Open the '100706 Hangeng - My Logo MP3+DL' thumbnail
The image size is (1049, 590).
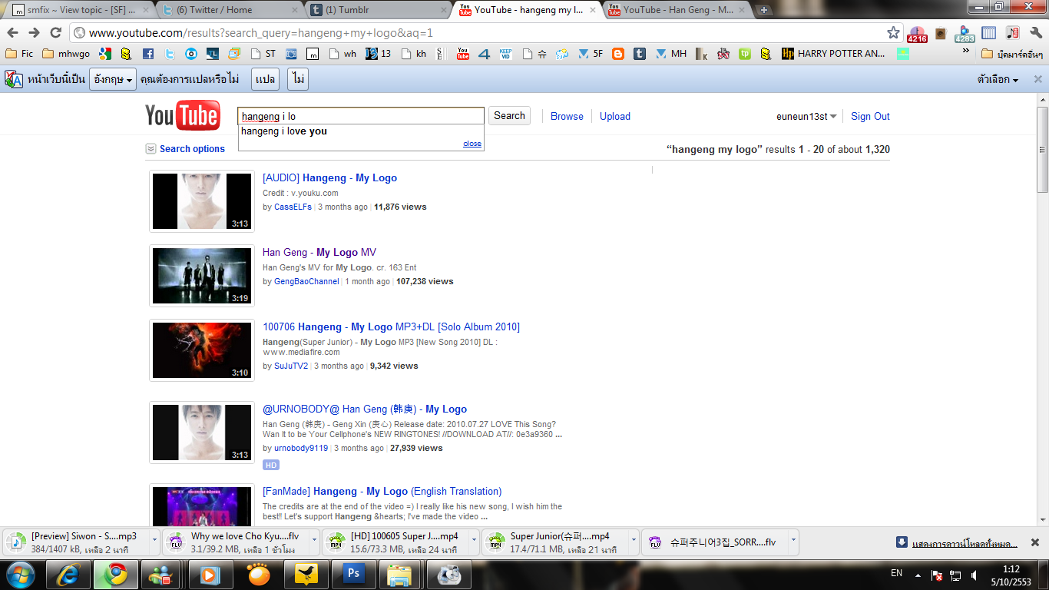pos(202,350)
